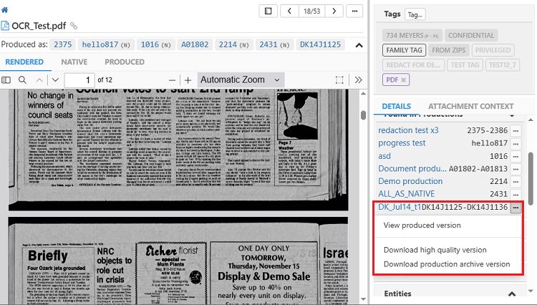Open the redaction test x3 production link
The height and width of the screenshot is (305, 537).
pyautogui.click(x=408, y=130)
